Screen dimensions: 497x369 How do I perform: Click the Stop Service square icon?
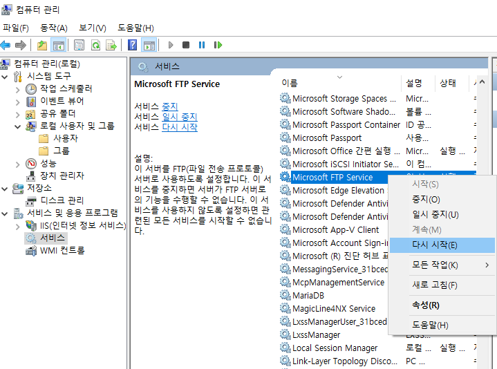pyautogui.click(x=186, y=45)
